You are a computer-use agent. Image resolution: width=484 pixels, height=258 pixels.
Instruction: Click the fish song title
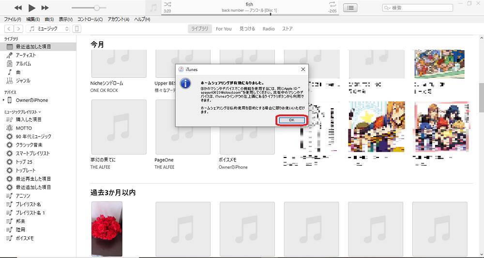[249, 4]
